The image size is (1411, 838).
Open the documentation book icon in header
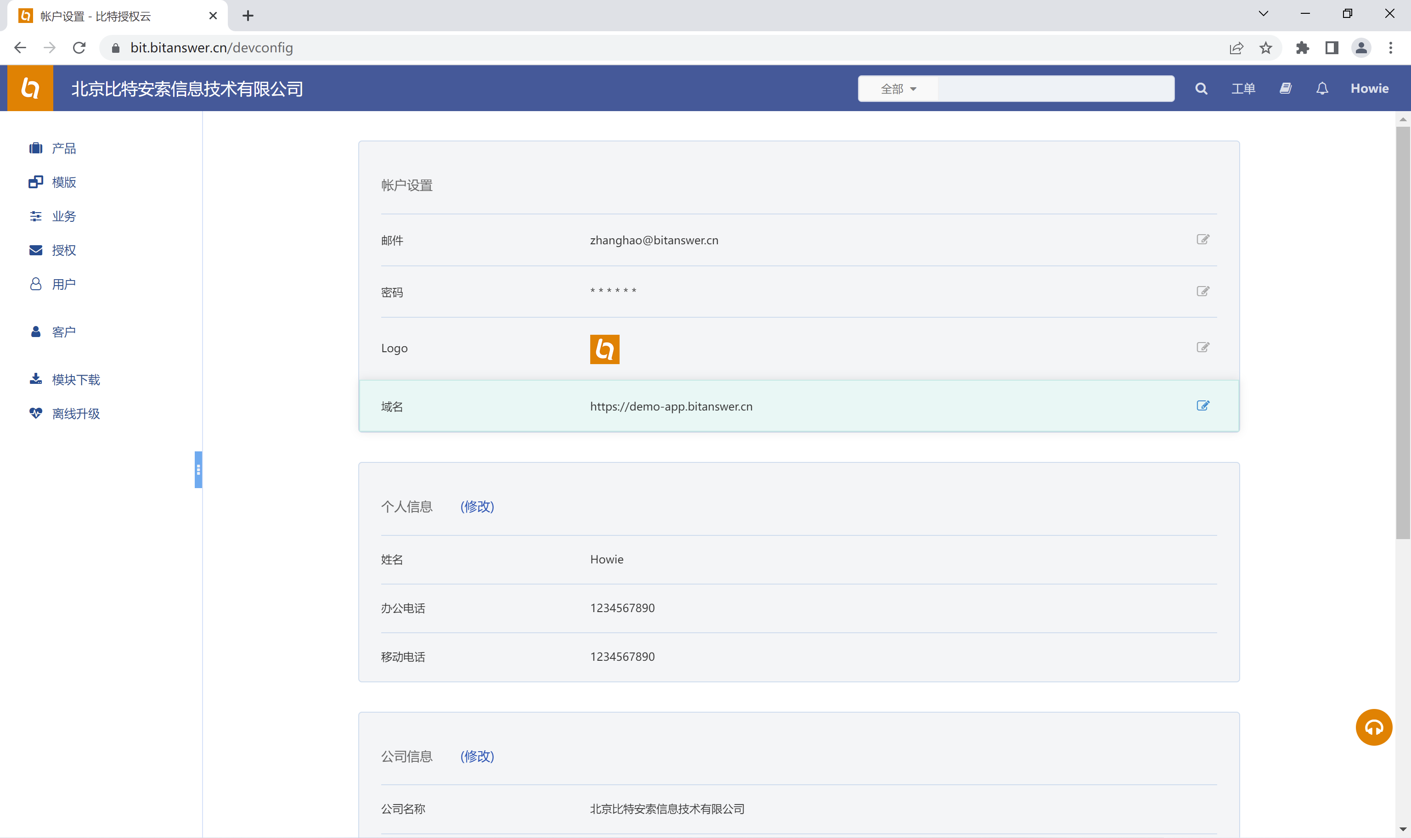click(1286, 89)
